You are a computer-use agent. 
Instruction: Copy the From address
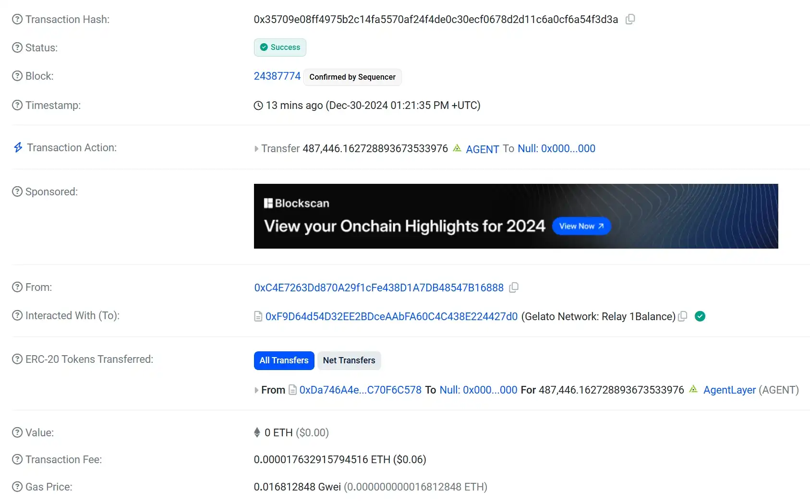(514, 287)
